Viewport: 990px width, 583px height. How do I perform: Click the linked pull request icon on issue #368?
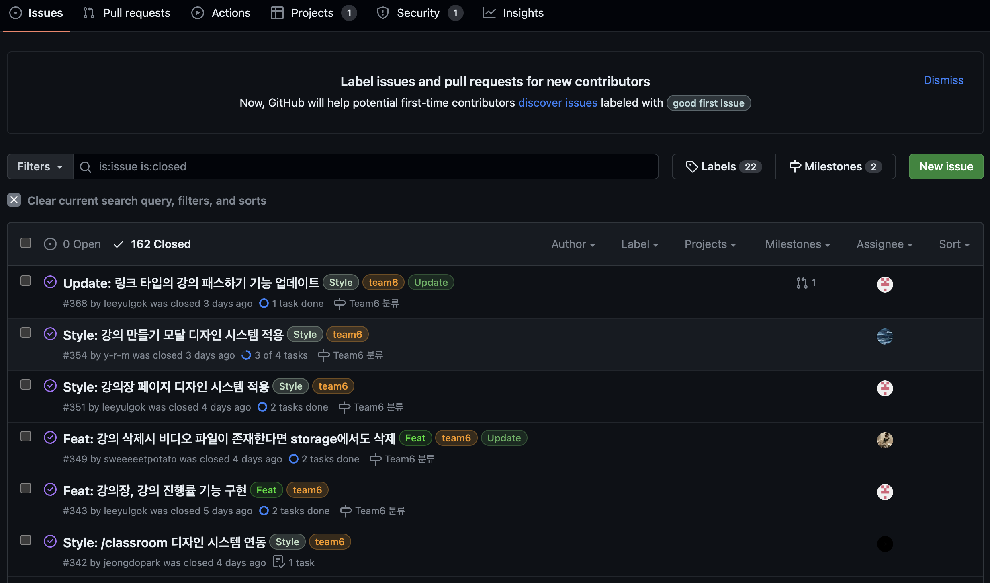(x=802, y=283)
